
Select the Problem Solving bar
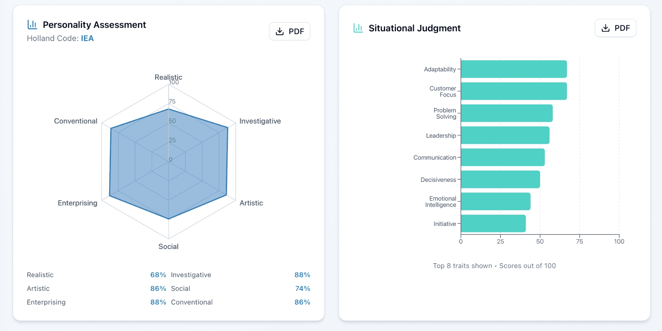[507, 113]
